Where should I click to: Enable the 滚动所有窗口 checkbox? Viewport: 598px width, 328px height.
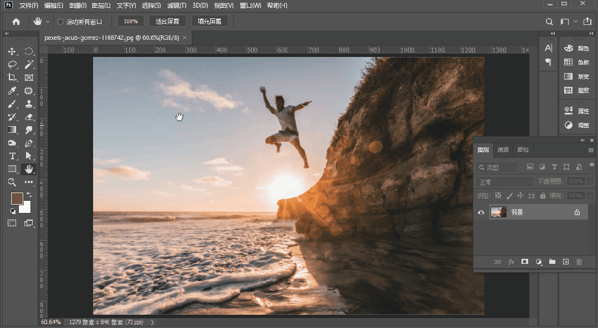pos(60,22)
